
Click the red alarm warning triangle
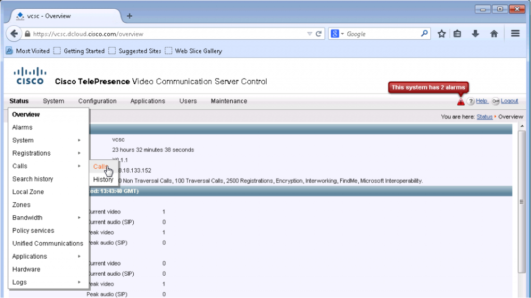click(x=460, y=102)
